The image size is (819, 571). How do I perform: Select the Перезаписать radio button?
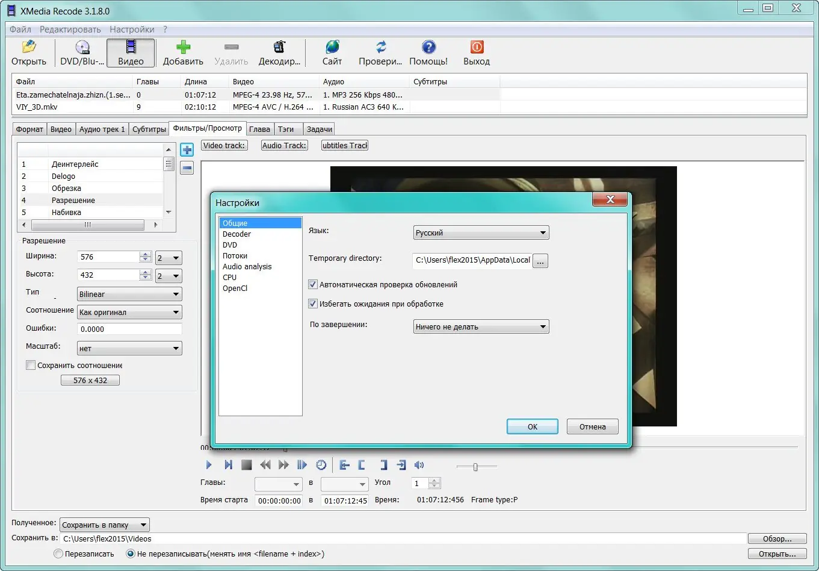point(58,554)
